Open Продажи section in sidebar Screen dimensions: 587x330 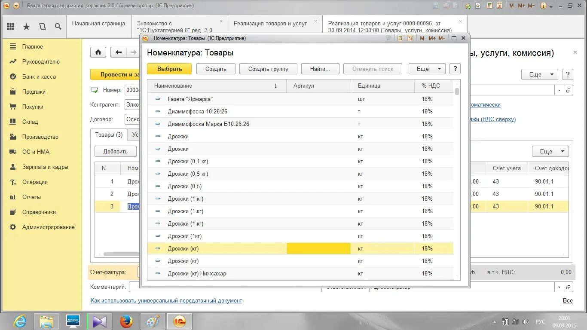pyautogui.click(x=34, y=92)
